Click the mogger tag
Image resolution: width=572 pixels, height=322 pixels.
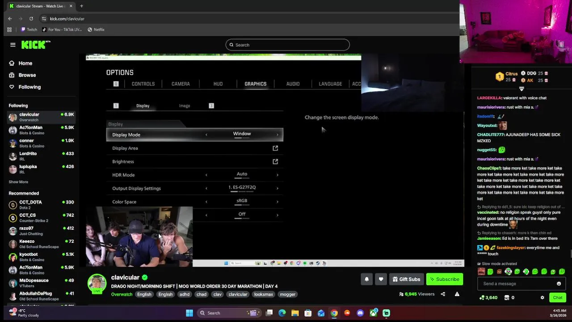(x=287, y=294)
